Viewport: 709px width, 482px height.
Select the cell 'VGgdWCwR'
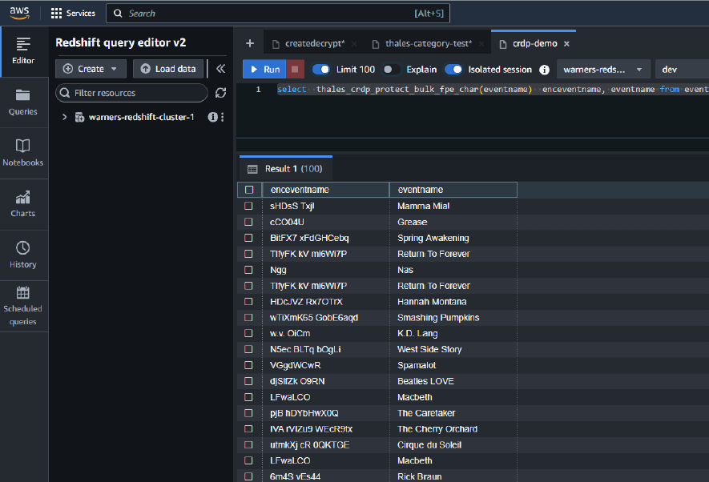coord(325,365)
